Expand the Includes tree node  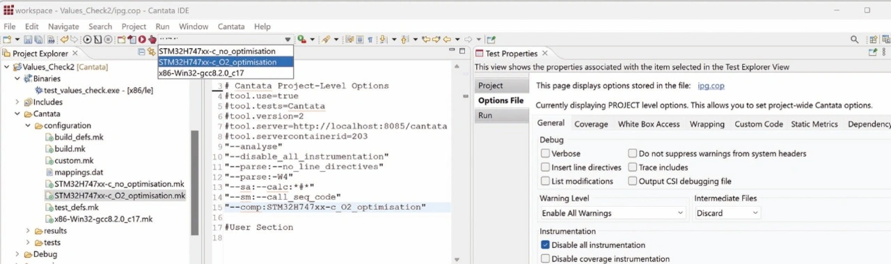17,102
